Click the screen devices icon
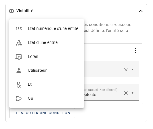This screenshot has width=153, height=129. click(x=19, y=57)
